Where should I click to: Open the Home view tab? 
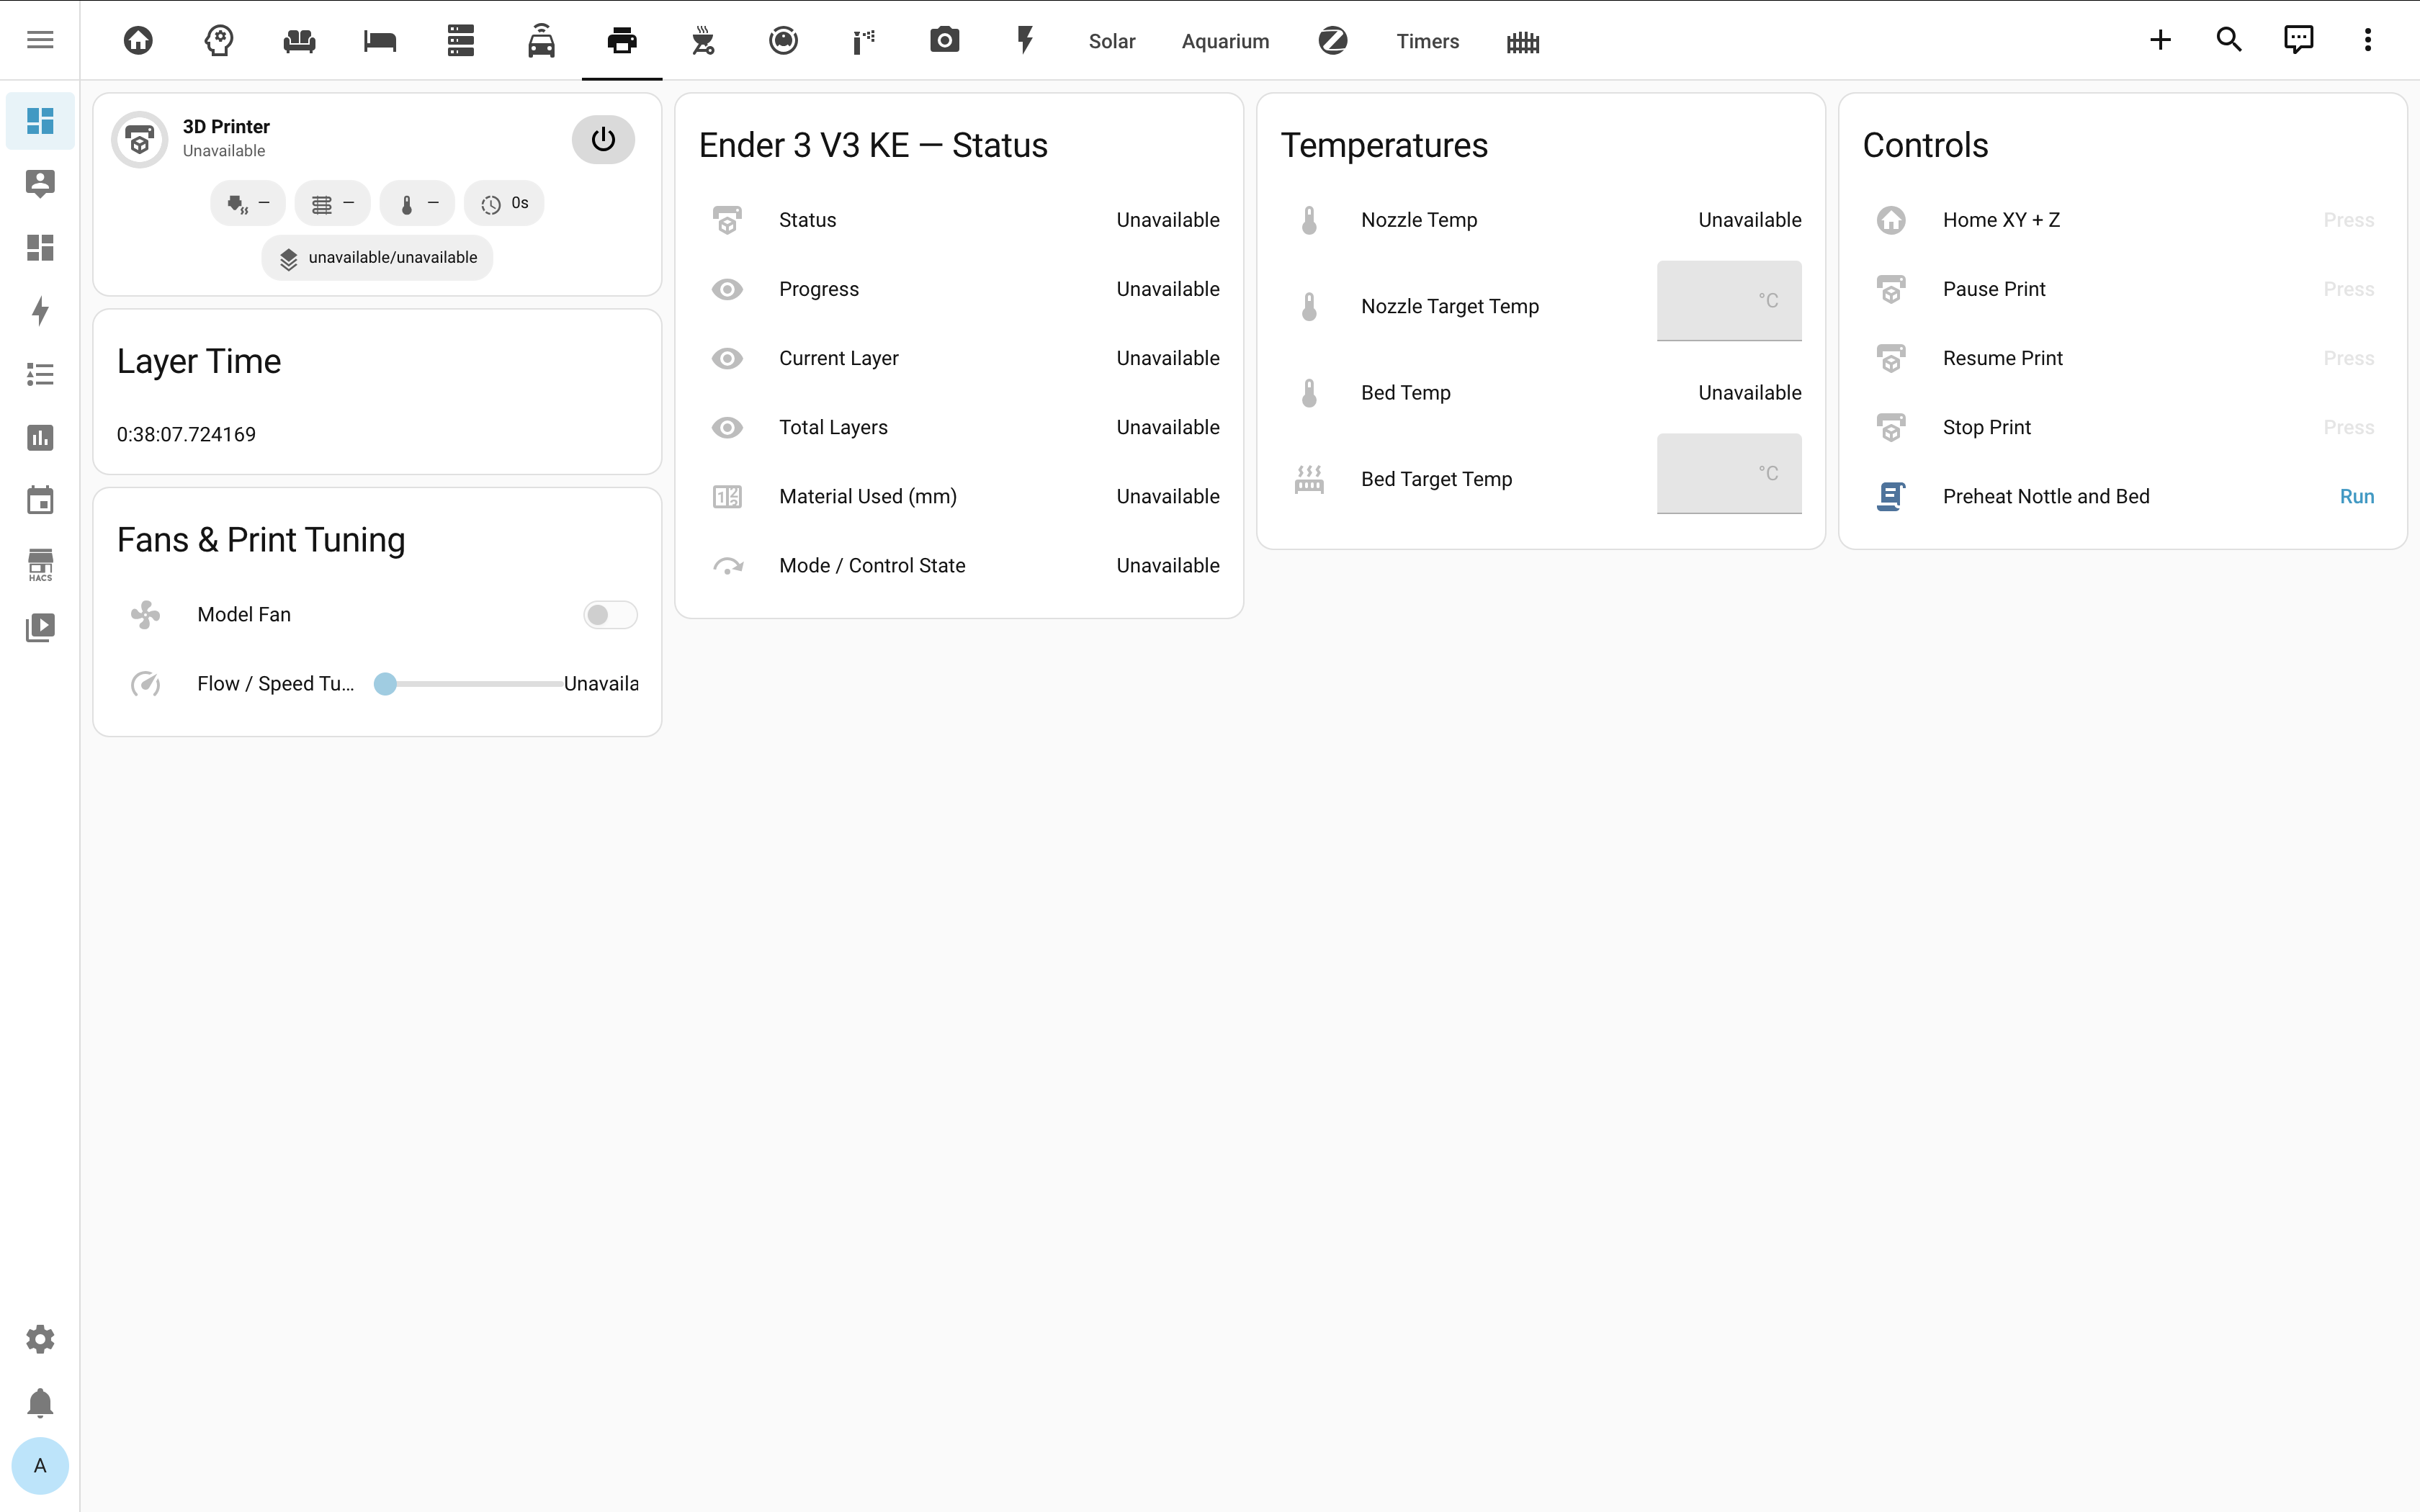(x=138, y=40)
